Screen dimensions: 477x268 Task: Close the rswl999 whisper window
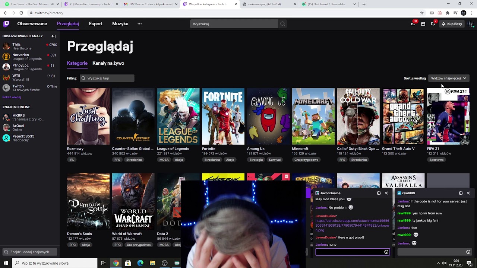click(468, 193)
